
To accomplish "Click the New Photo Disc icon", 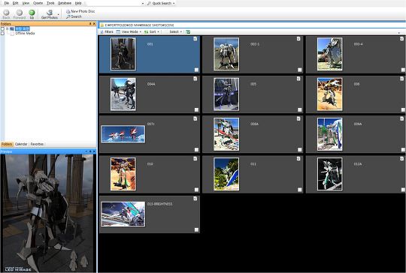I will 68,11.
